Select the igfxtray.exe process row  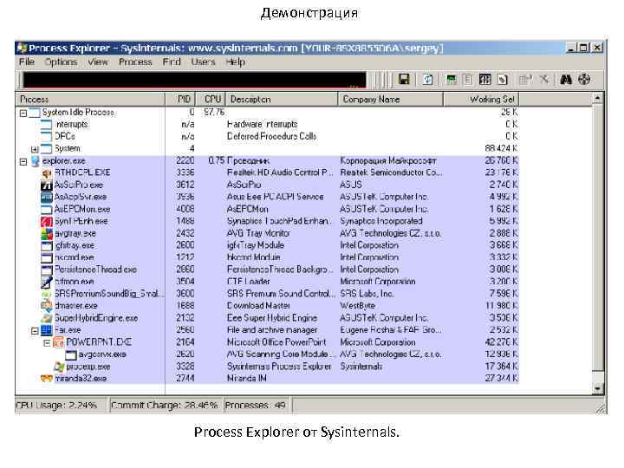[267, 245]
